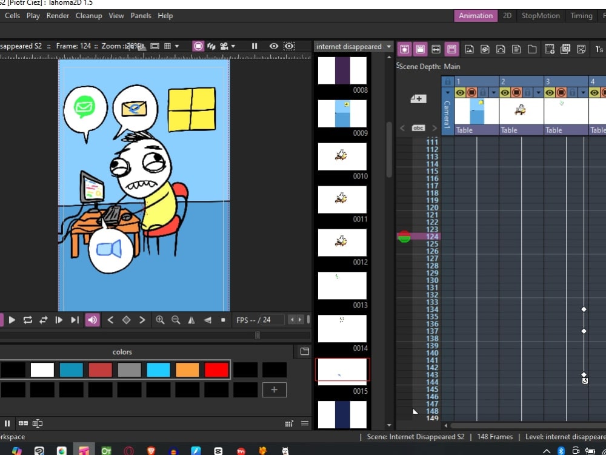This screenshot has width=606, height=455.
Task: Click the Zoom In magnifier icon
Action: pyautogui.click(x=159, y=320)
